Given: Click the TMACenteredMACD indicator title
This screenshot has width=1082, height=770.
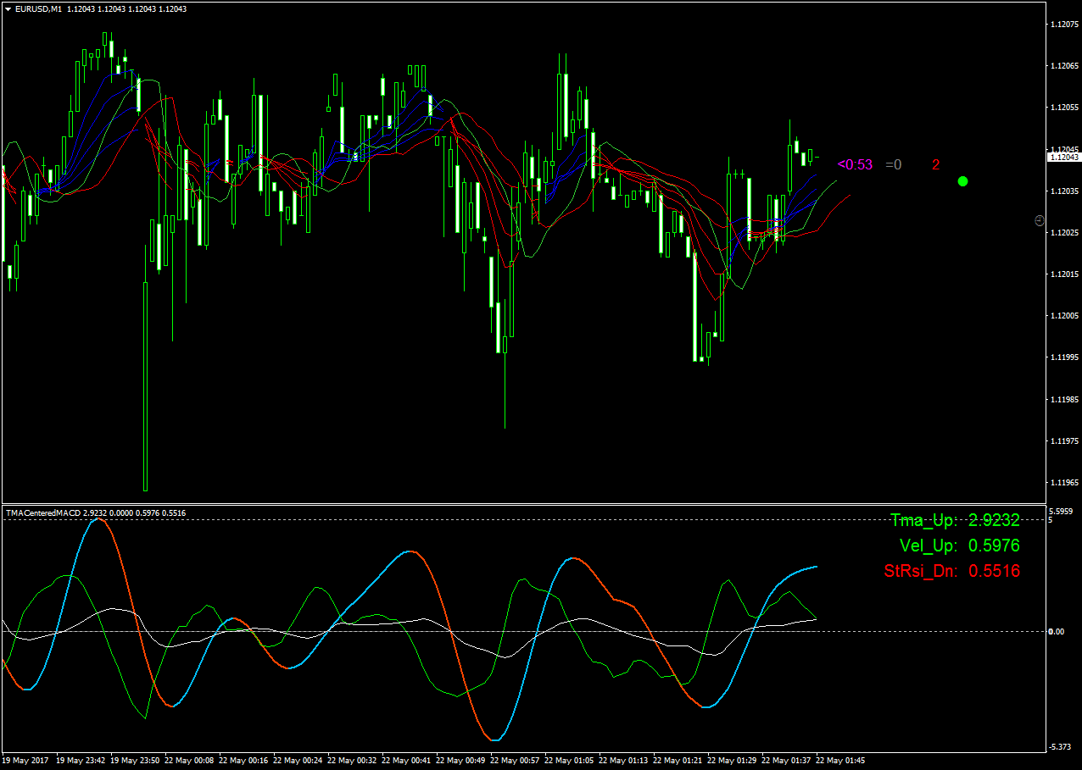Looking at the screenshot, I should coord(43,512).
